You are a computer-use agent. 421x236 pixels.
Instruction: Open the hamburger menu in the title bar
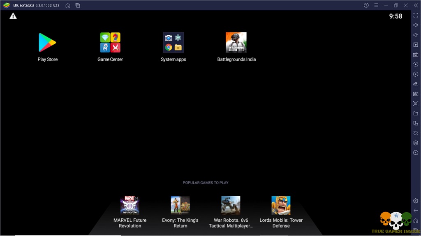click(x=377, y=5)
